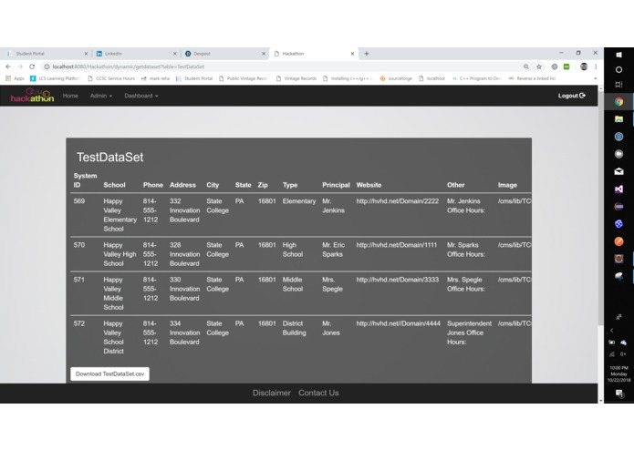Click the Download TestDataSet.csv button
The image size is (634, 450).
110,373
